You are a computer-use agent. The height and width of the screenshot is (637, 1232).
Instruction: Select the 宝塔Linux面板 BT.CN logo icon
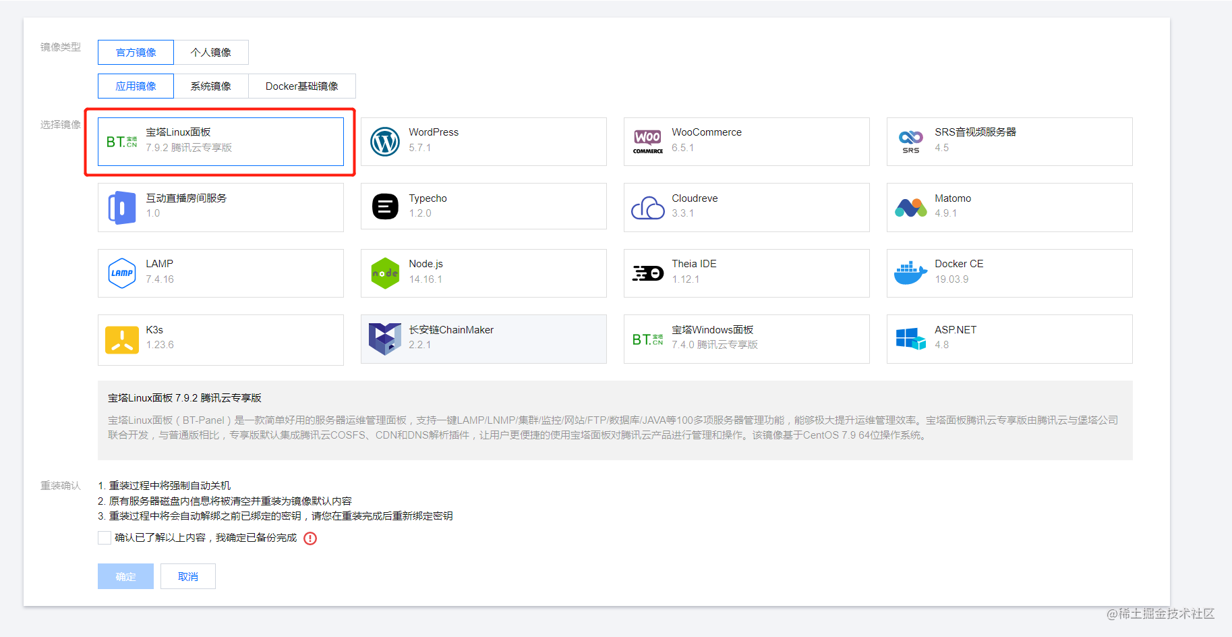(121, 142)
